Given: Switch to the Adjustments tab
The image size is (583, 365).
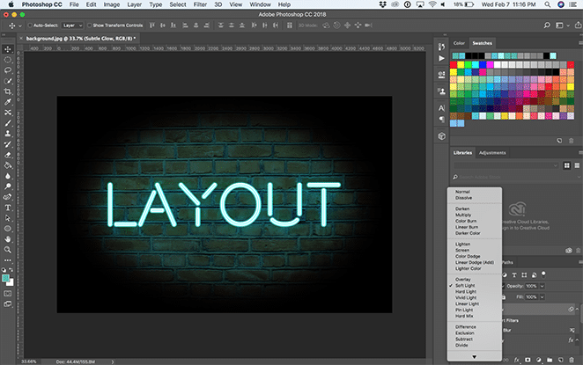Looking at the screenshot, I should coord(491,153).
